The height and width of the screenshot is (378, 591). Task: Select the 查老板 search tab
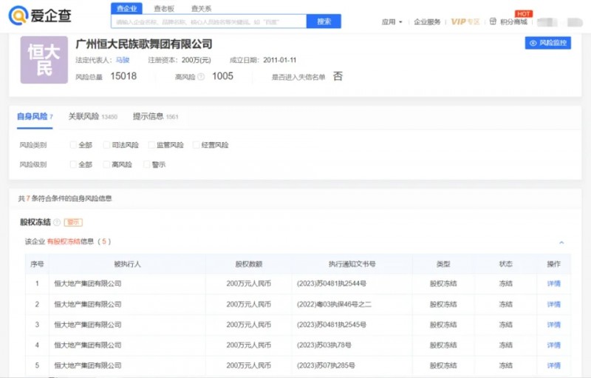click(164, 8)
